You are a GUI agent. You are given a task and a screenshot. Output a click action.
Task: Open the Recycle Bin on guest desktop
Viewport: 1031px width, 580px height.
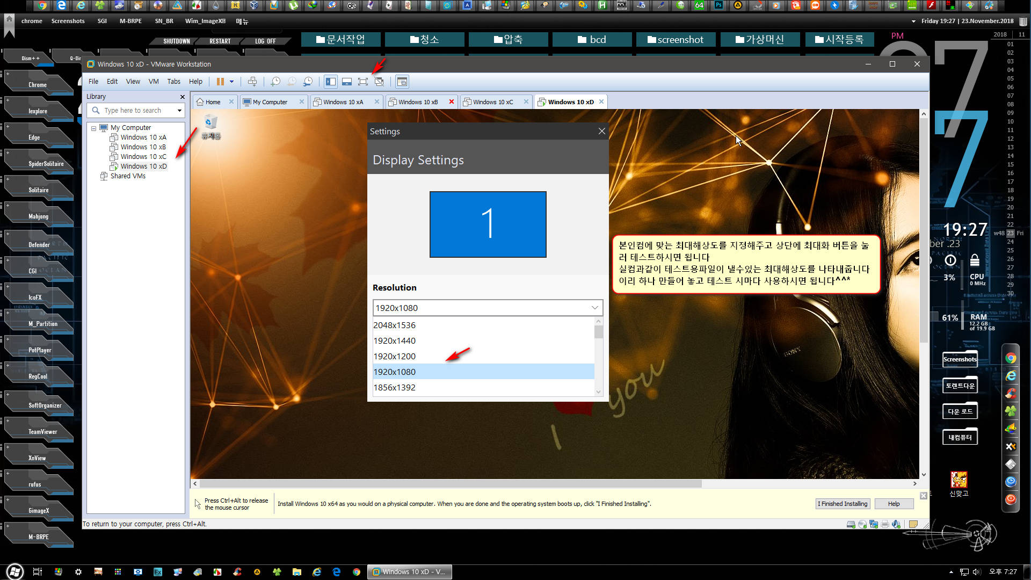click(x=210, y=127)
